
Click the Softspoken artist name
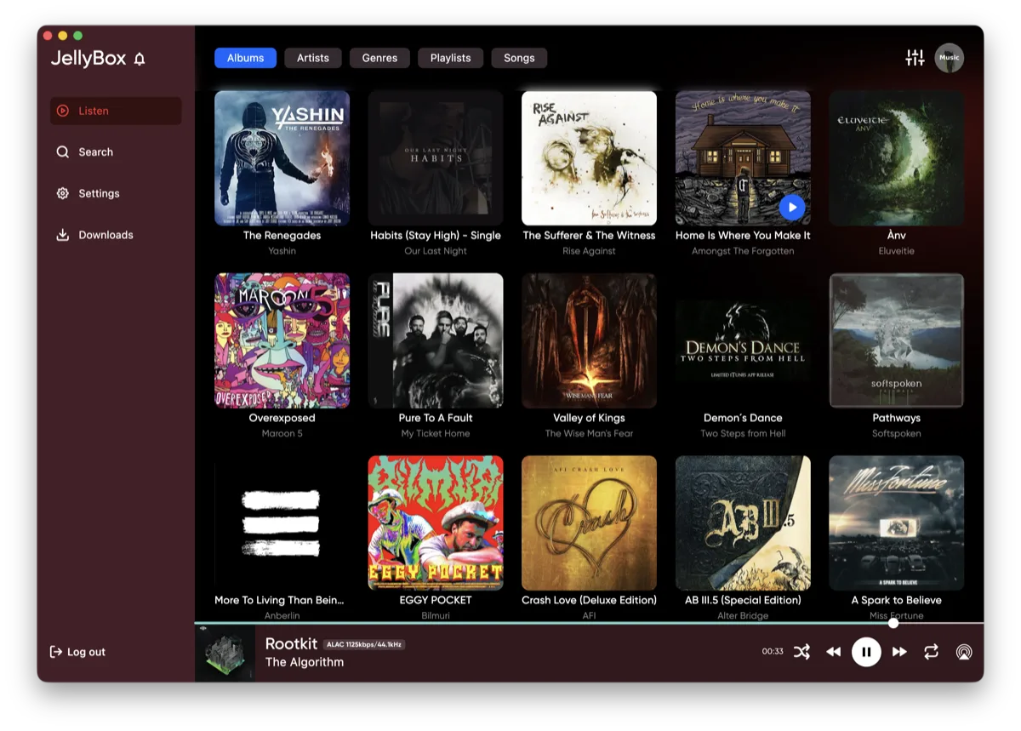896,433
